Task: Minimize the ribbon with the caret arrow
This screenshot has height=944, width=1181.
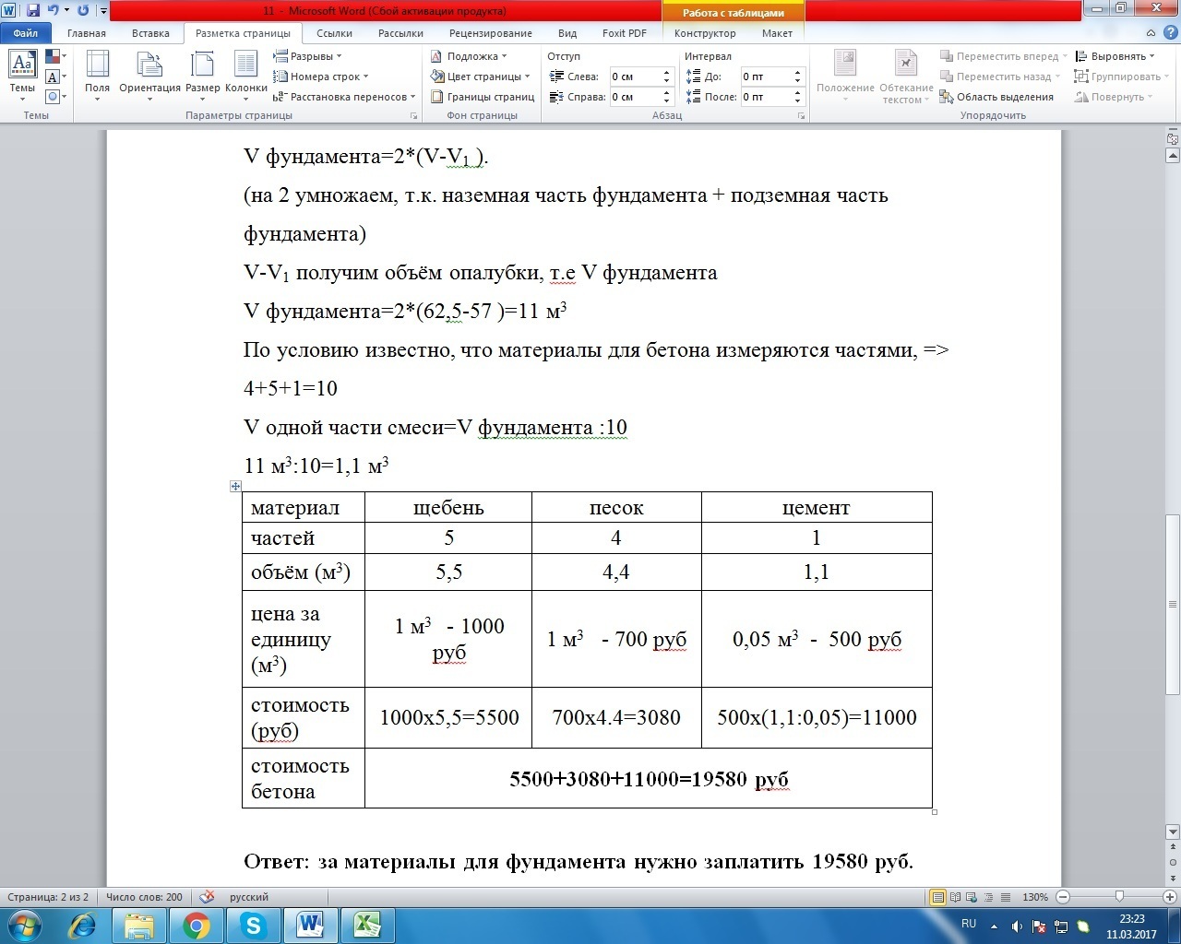Action: [1151, 33]
